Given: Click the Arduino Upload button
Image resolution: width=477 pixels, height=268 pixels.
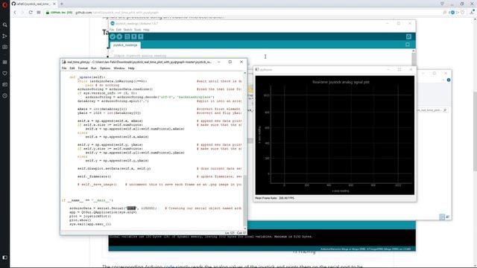Looking at the screenshot, I should tap(119, 36).
